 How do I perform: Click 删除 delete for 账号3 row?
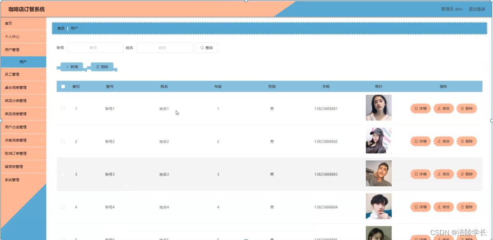[x=467, y=174]
